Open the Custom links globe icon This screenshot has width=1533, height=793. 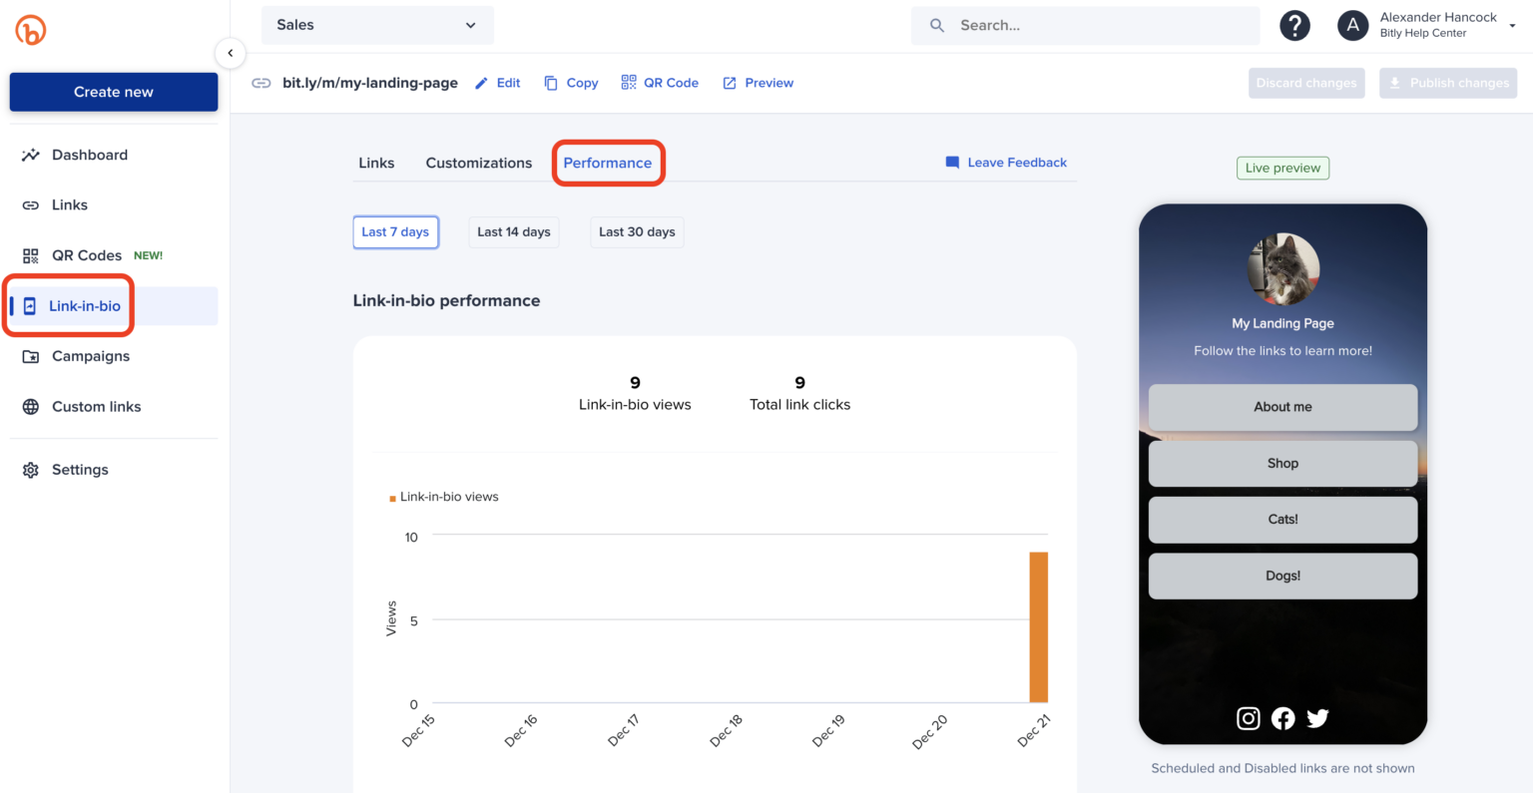pyautogui.click(x=31, y=406)
